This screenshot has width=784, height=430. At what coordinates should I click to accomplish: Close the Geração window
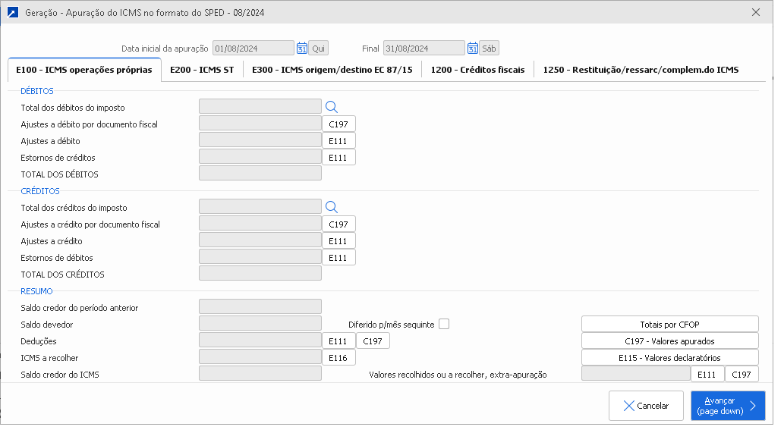point(755,13)
